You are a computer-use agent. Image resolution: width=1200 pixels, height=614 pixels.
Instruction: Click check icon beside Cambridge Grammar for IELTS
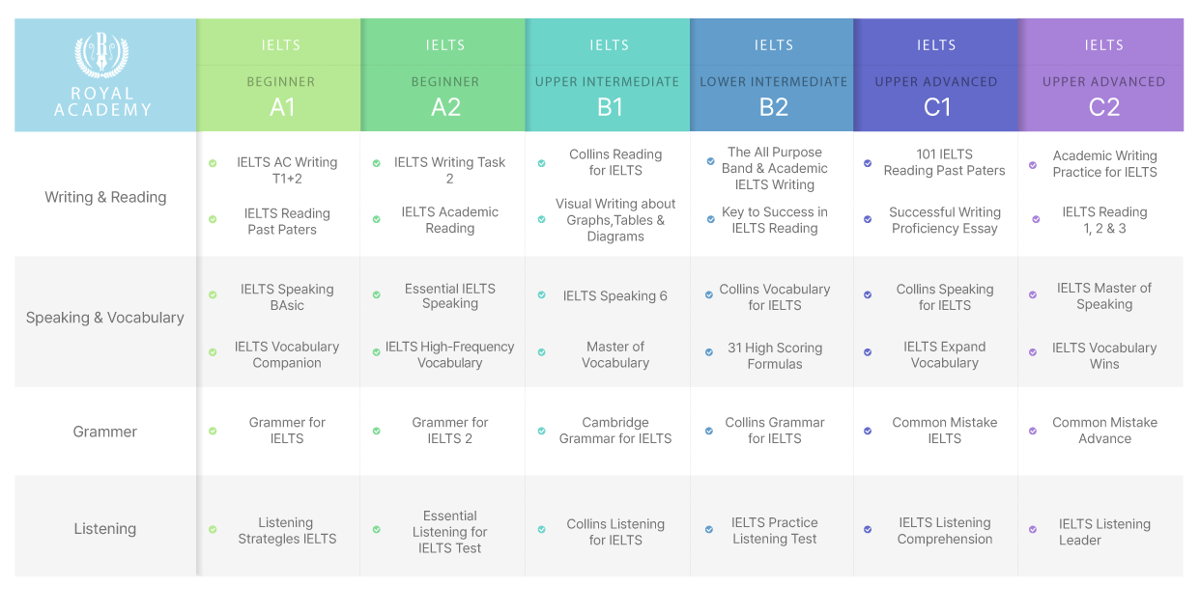[x=541, y=431]
